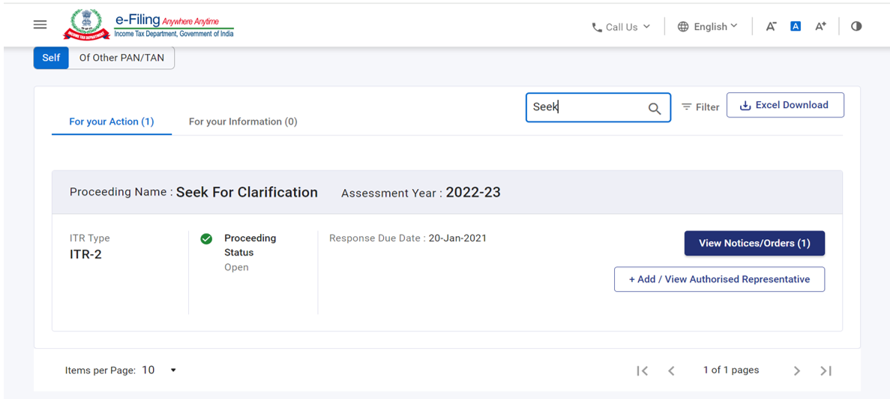
Task: Click View Notices/Orders button
Action: [754, 243]
